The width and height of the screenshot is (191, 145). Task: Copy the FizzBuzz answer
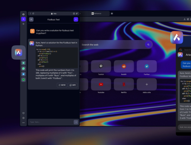click(x=73, y=85)
